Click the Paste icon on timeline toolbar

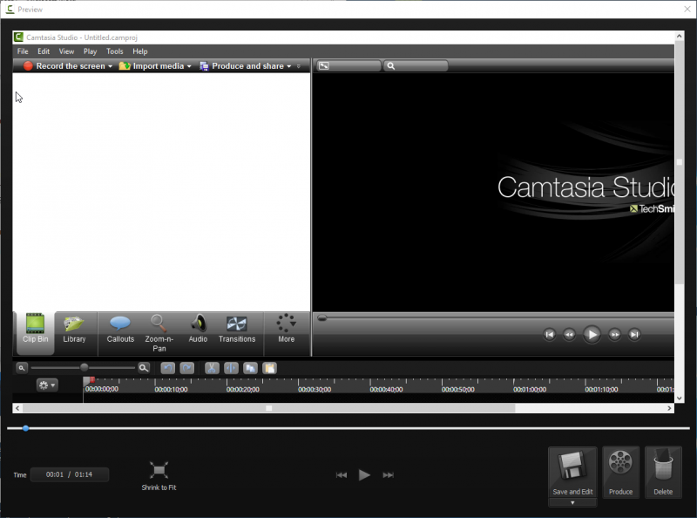pyautogui.click(x=269, y=368)
